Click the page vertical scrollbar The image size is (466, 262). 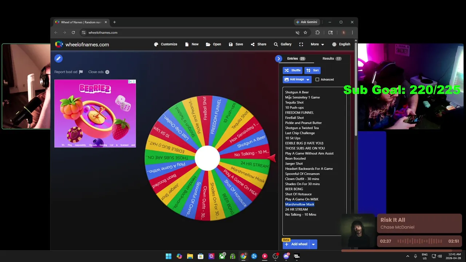356,87
